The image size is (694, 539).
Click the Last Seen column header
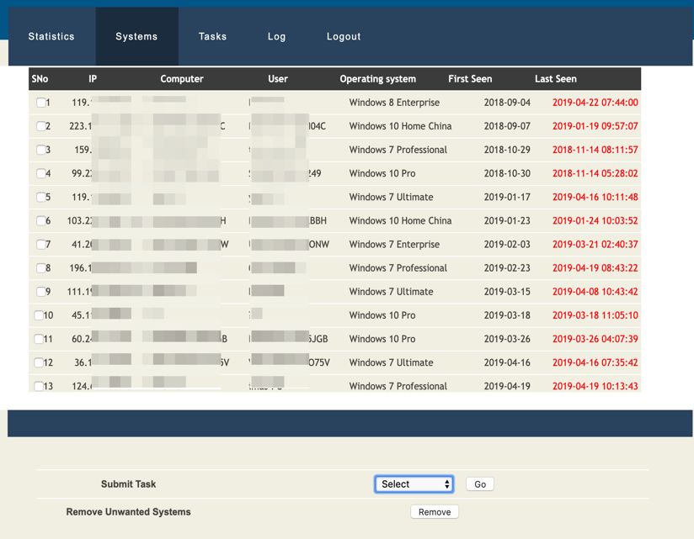tap(555, 79)
